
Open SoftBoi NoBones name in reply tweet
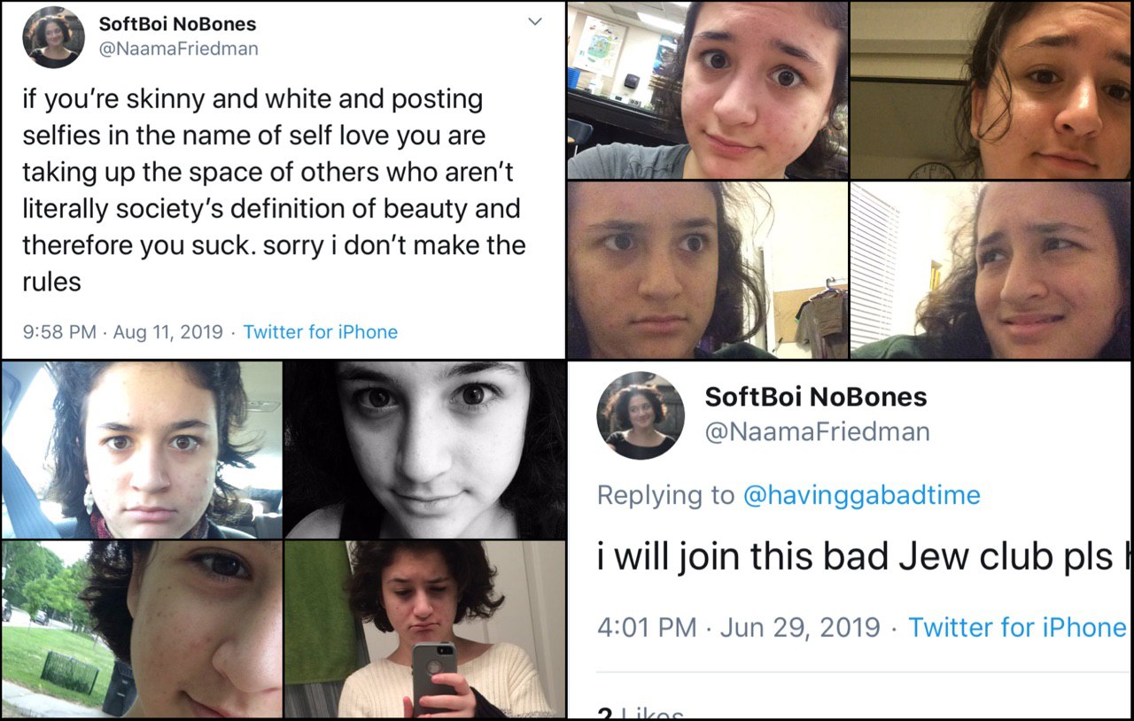816,396
